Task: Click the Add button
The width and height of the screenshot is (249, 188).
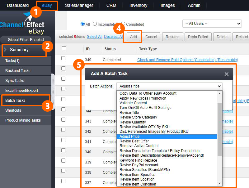Action: tap(134, 37)
